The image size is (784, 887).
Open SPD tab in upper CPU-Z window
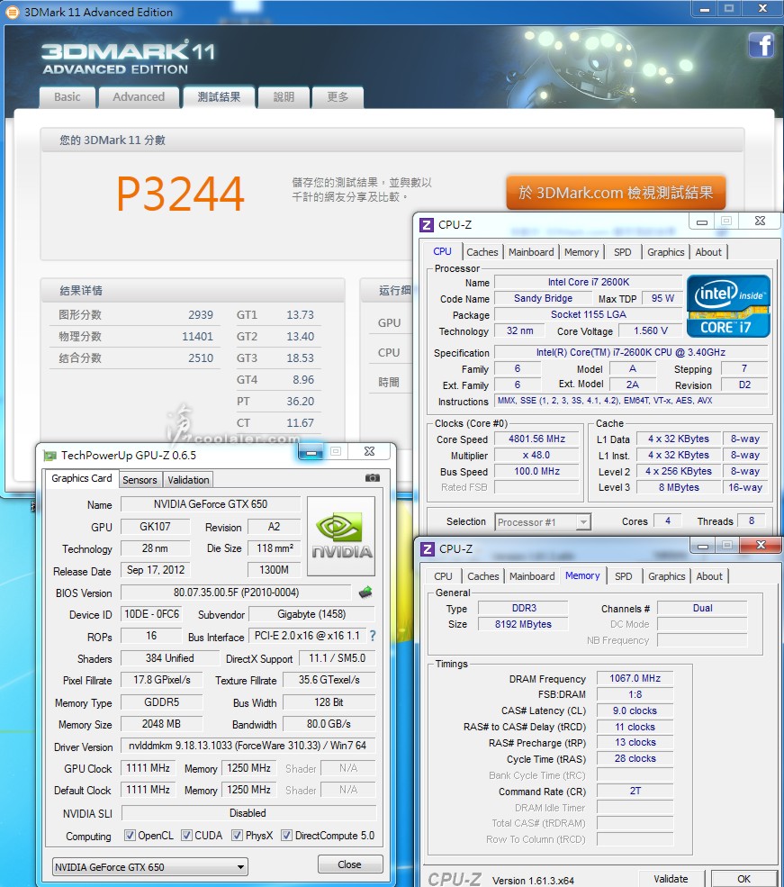pyautogui.click(x=622, y=252)
